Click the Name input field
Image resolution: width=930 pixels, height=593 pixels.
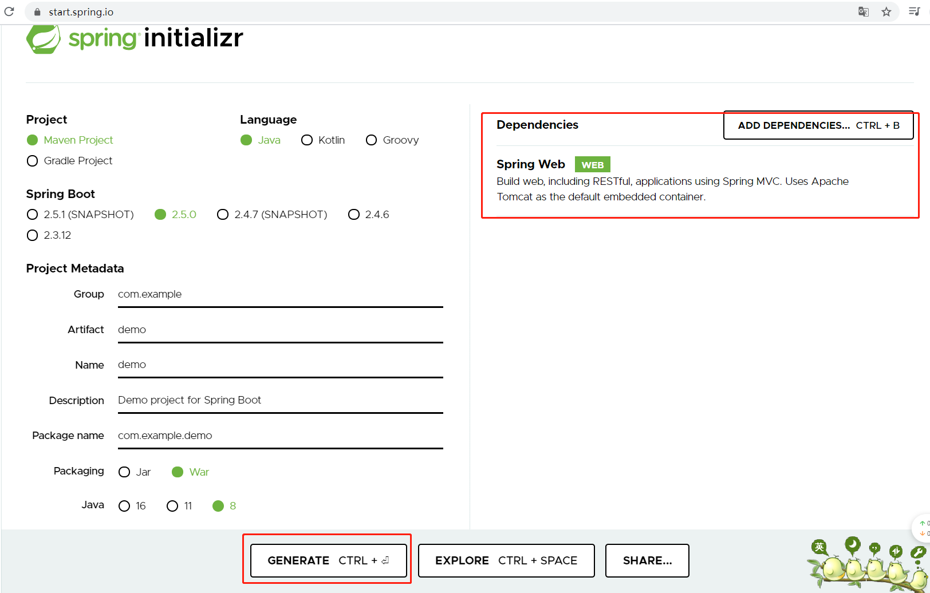pyautogui.click(x=281, y=365)
